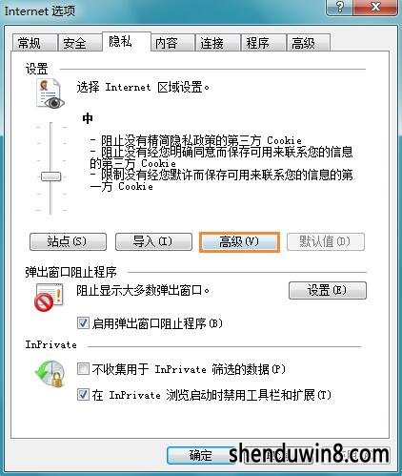402x476 pixels.
Task: Click the InPrivate green arrow lock icon
Action: (x=50, y=374)
